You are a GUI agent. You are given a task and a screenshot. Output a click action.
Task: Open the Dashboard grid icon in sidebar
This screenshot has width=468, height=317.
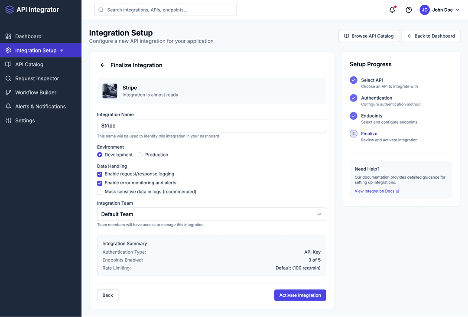(x=8, y=36)
